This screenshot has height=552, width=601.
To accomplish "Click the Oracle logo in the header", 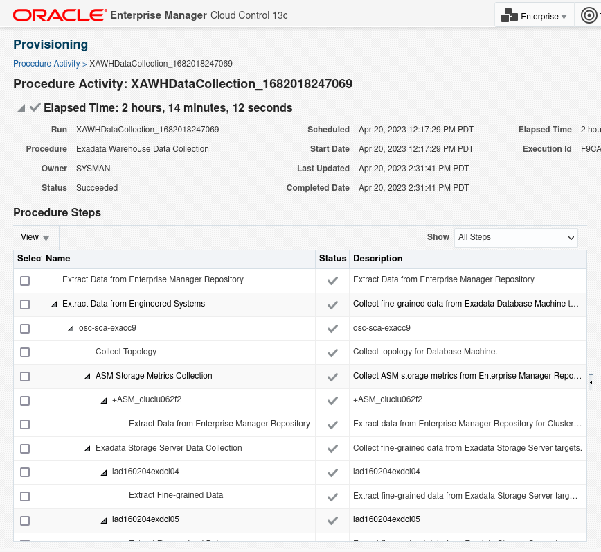I will pyautogui.click(x=60, y=15).
